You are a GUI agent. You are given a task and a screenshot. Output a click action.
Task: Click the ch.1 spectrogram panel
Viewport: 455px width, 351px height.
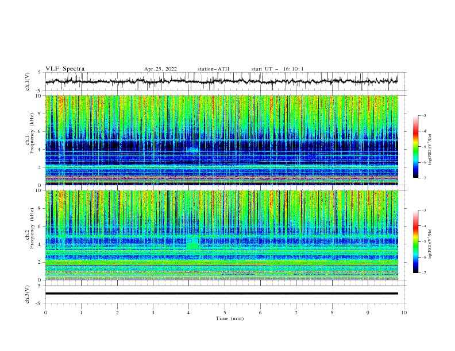222,140
